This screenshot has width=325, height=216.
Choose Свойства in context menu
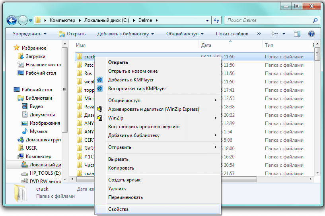[x=158, y=209]
